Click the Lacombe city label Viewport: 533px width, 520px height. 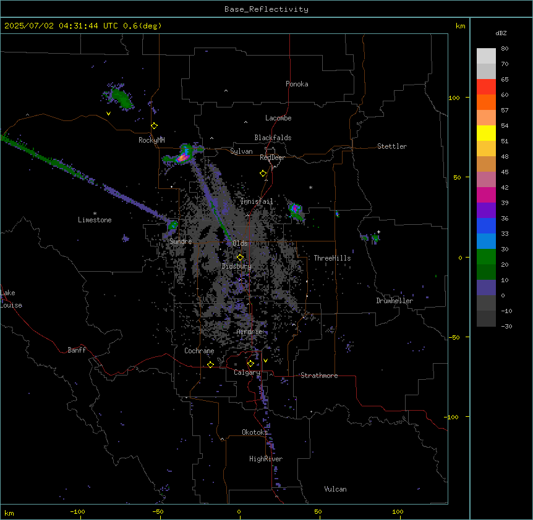tap(278, 118)
